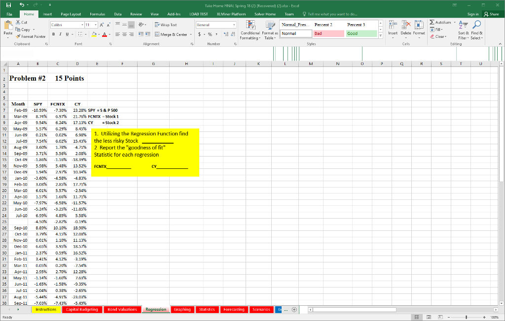Select the Instructions sheet tab
Screen dimensions: 505x321
point(46,309)
